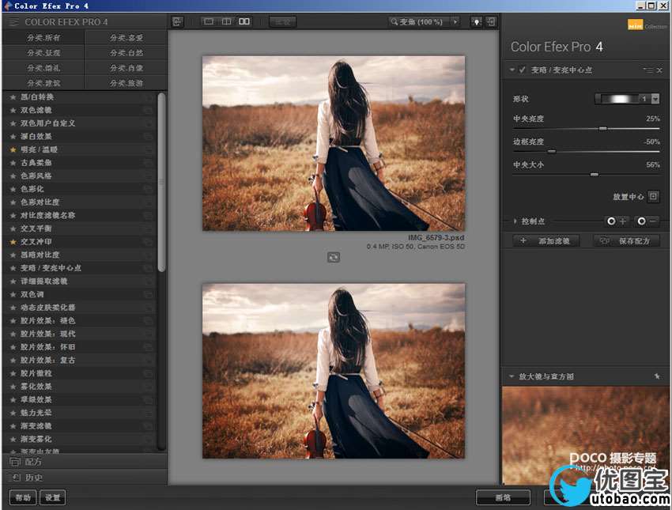Click the star icon beside 漂白效果
The image size is (672, 510).
(13, 137)
